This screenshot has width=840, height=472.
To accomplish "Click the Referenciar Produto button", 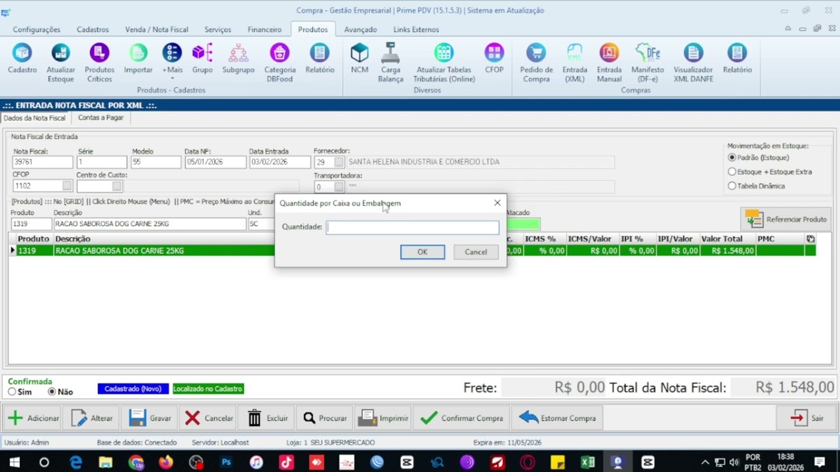I will click(x=786, y=220).
